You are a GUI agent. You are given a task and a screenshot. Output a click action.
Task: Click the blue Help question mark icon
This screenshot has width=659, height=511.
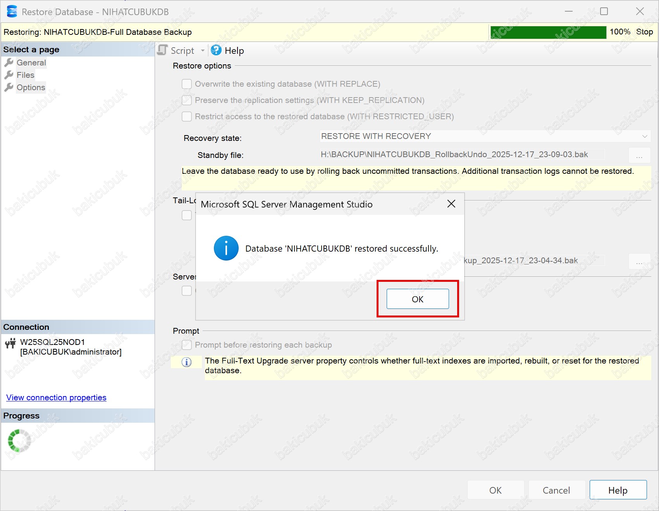point(216,50)
